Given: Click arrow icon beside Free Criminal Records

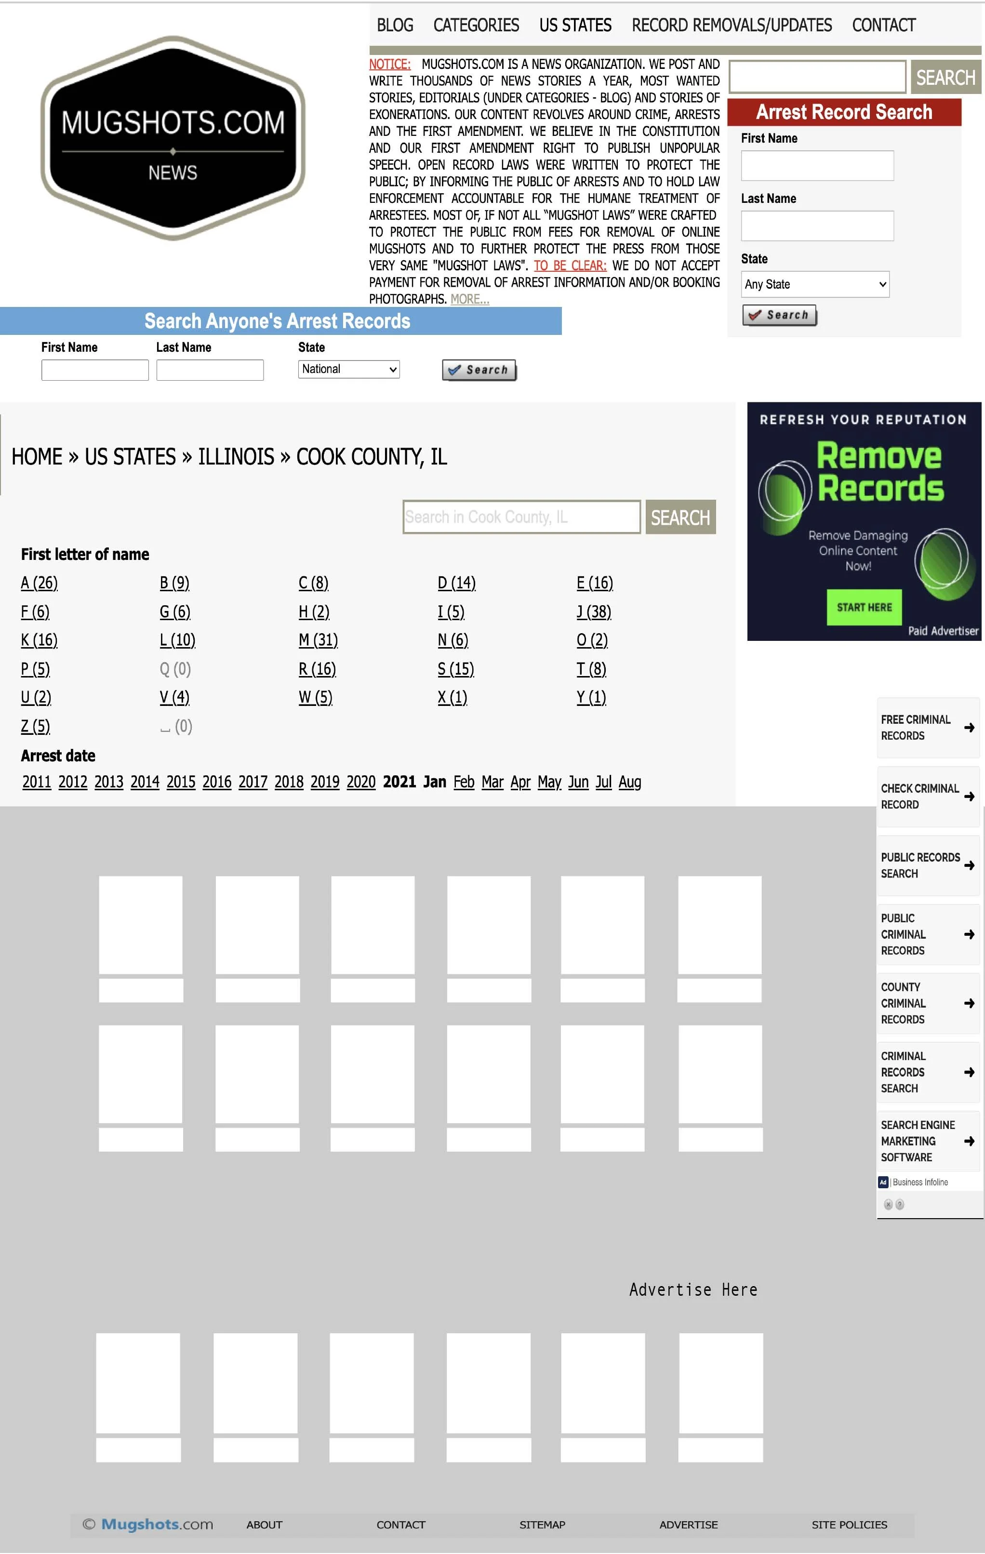Looking at the screenshot, I should point(969,727).
